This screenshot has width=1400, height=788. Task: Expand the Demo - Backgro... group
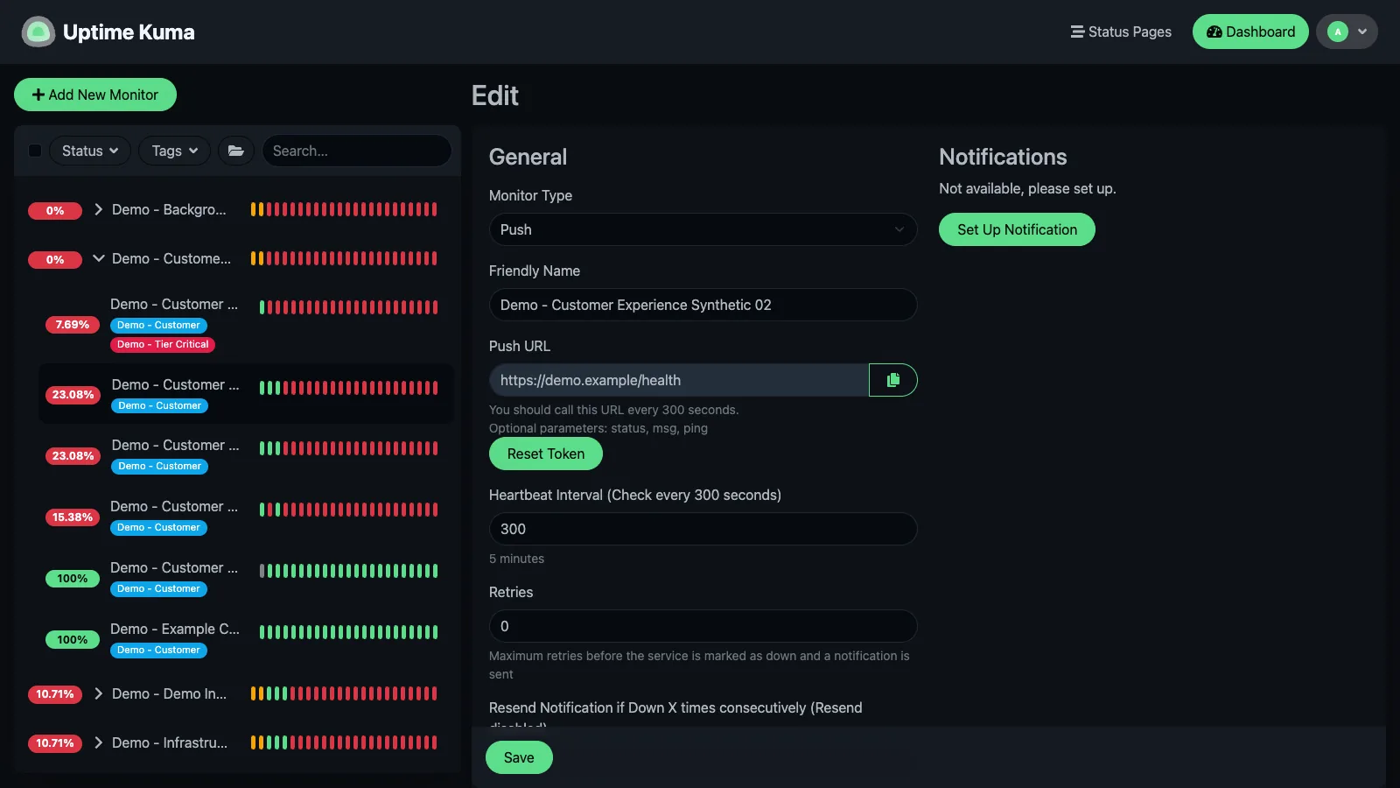99,209
